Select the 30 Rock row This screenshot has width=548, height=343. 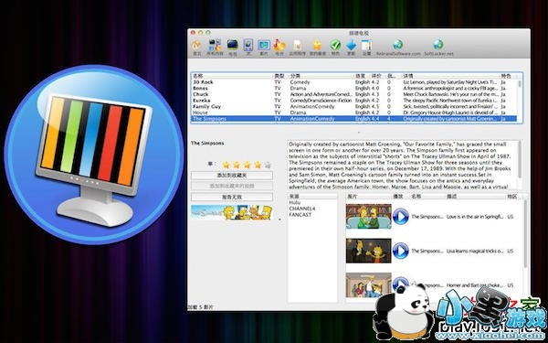point(354,82)
